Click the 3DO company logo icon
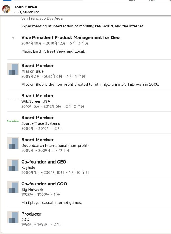Viewport: 171px width, 234px height. 13,217
